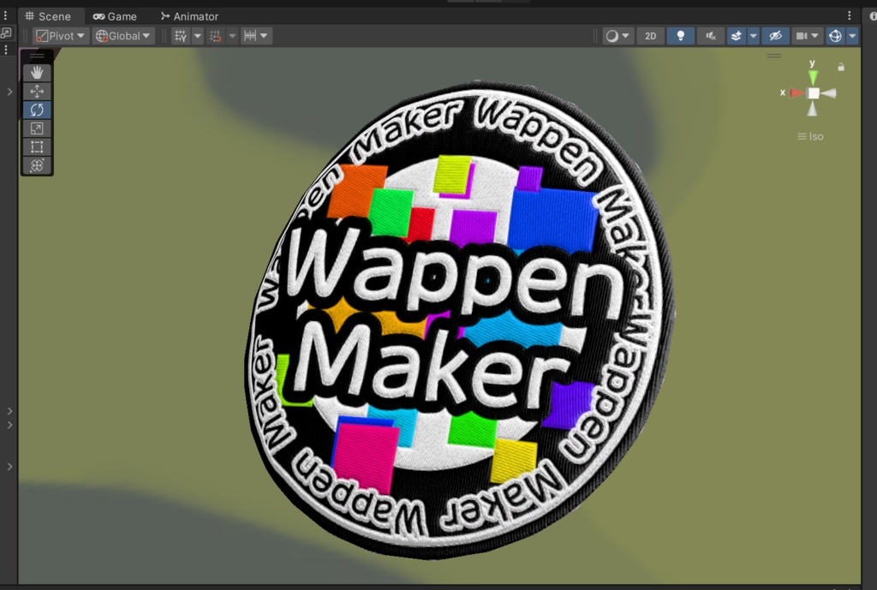Select the Scale tool
The height and width of the screenshot is (590, 877).
coord(36,128)
